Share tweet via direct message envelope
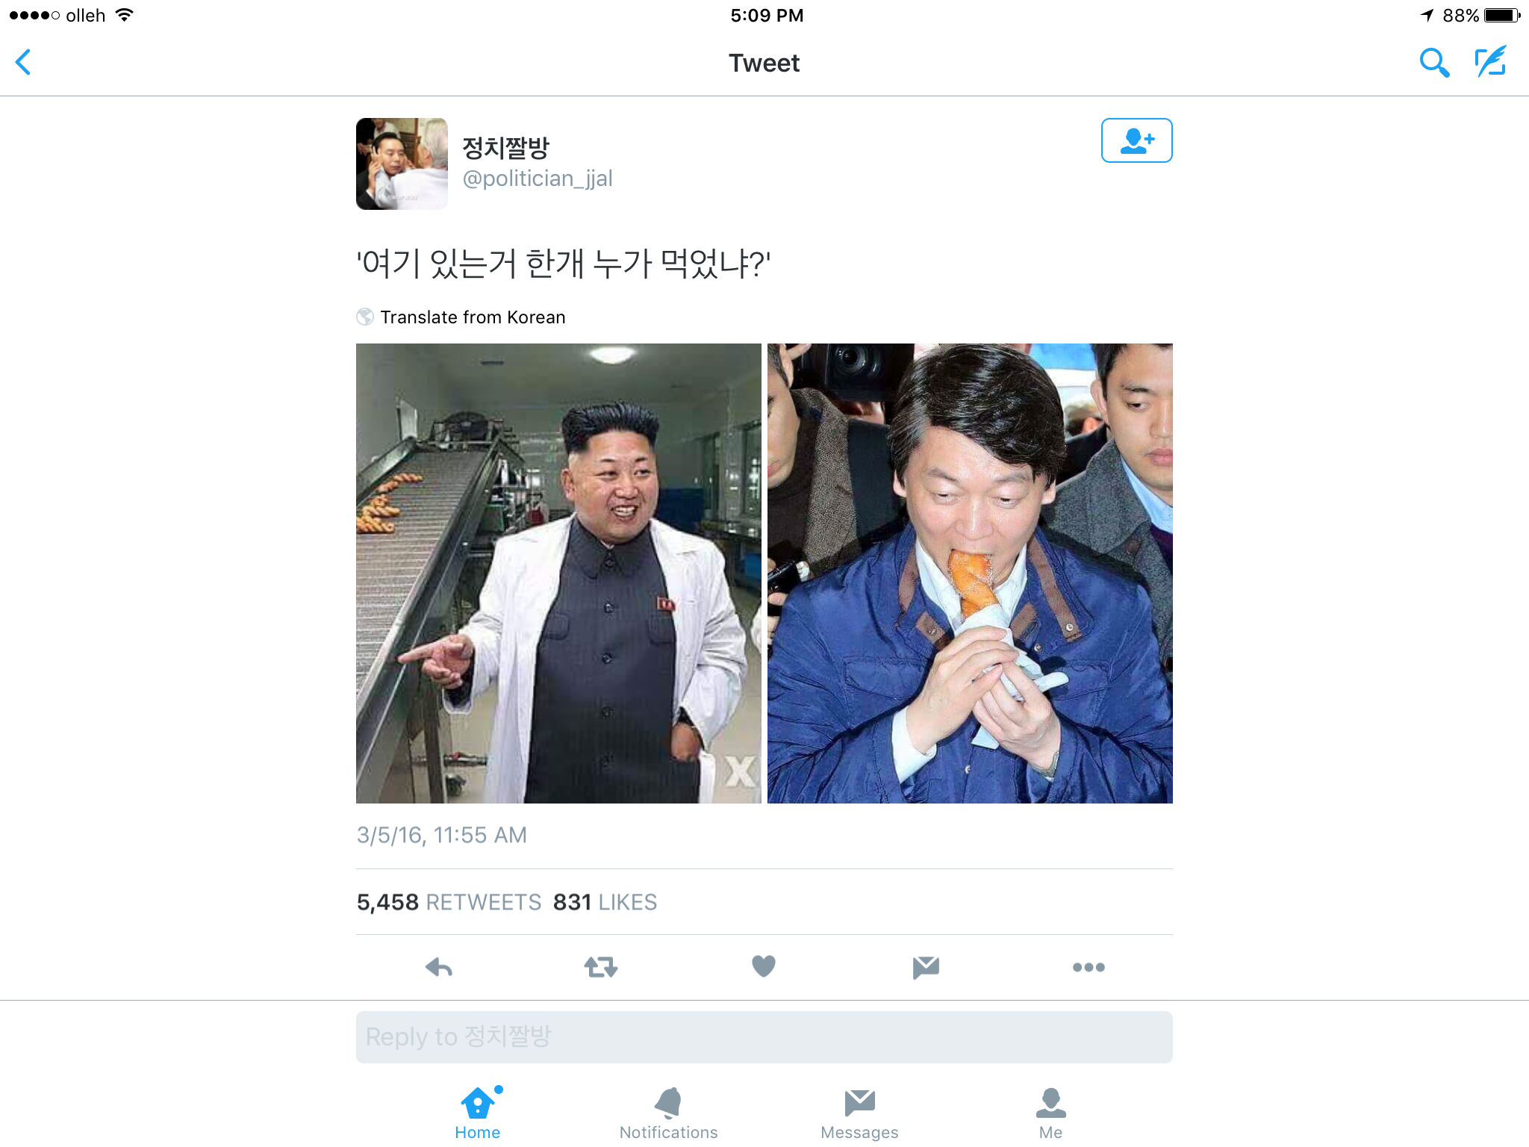Viewport: 1529px width, 1147px height. (926, 967)
